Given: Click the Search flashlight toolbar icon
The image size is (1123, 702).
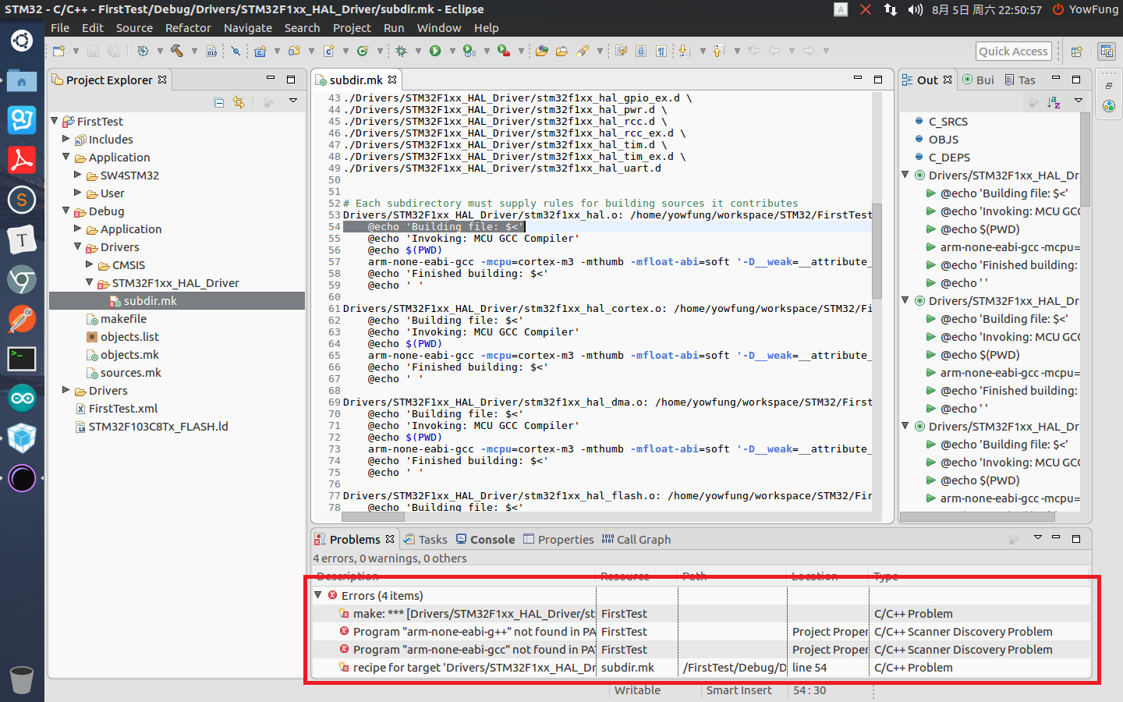Looking at the screenshot, I should pos(583,51).
